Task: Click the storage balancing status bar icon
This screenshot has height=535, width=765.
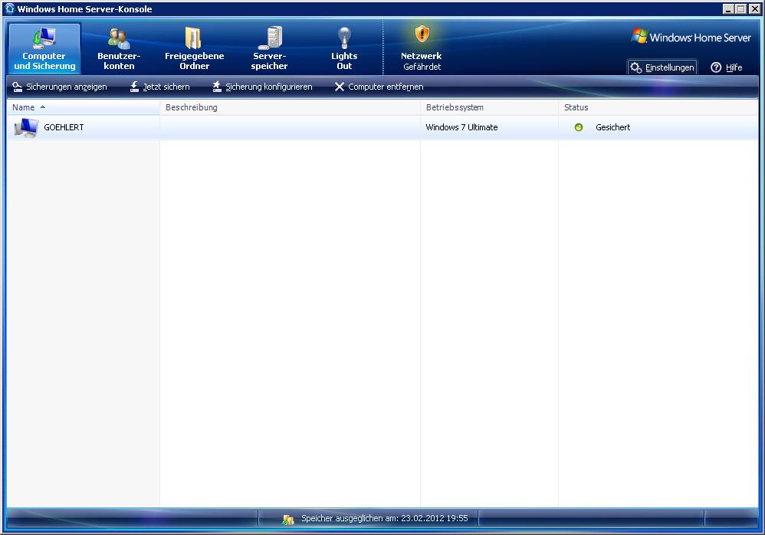Action: (x=288, y=519)
